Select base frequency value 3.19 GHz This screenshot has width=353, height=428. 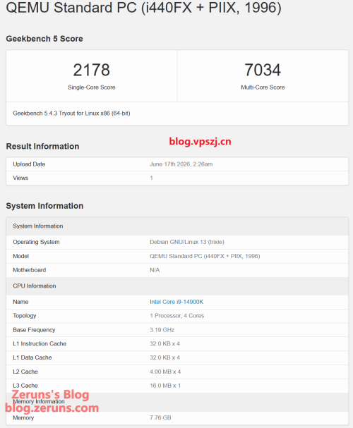162,330
